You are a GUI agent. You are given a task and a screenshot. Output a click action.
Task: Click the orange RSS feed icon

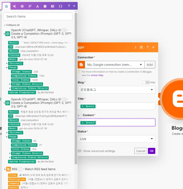[x=8, y=169]
